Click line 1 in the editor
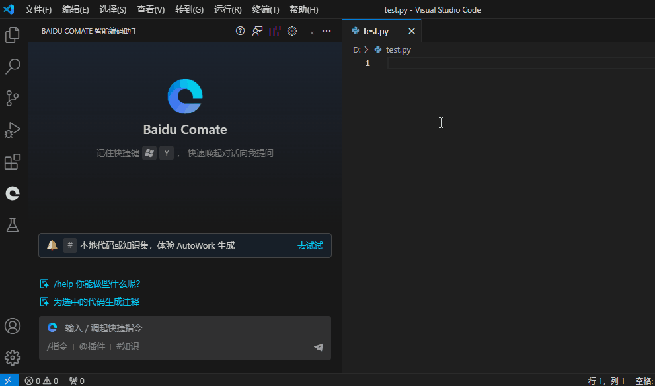This screenshot has height=386, width=655. click(520, 63)
